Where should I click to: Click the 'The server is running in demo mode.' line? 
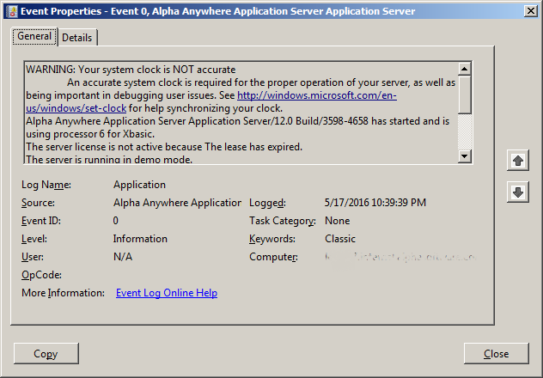(109, 159)
